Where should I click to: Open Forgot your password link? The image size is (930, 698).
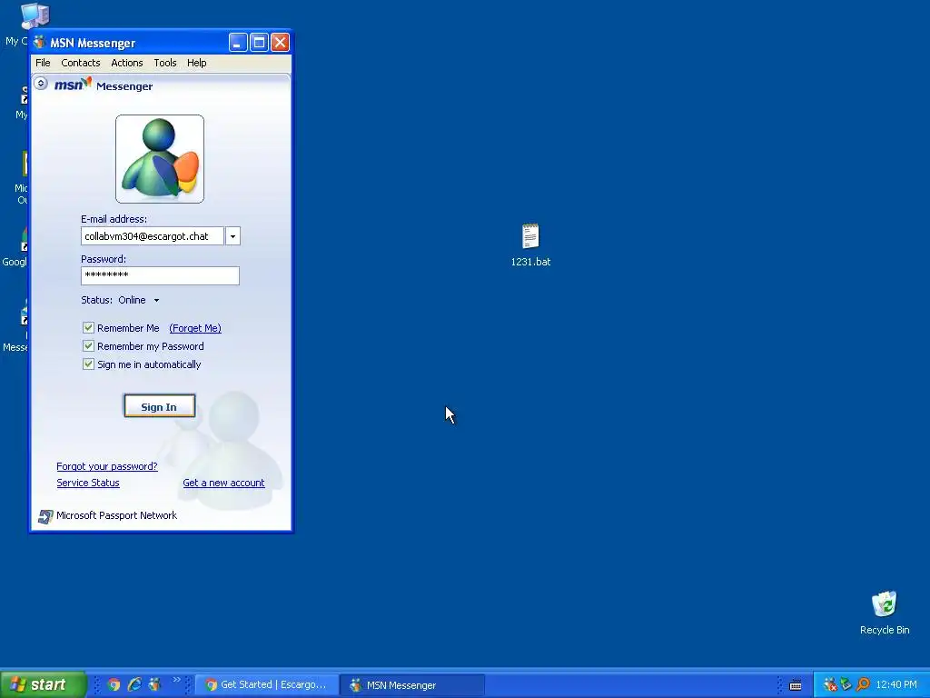click(x=107, y=466)
